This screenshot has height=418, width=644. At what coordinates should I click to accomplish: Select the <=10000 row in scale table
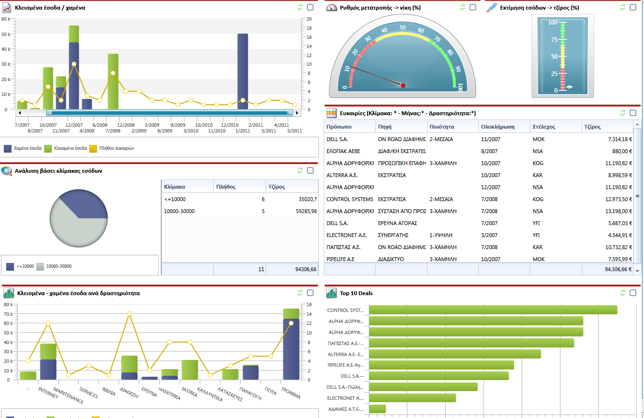click(240, 199)
